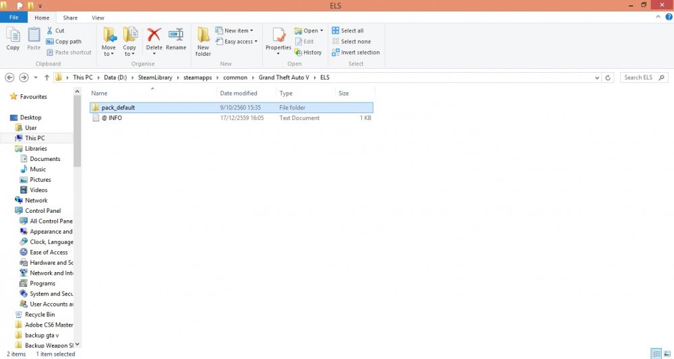Image resolution: width=674 pixels, height=359 pixels.
Task: Switch to the Share ribbon tab
Action: [70, 18]
